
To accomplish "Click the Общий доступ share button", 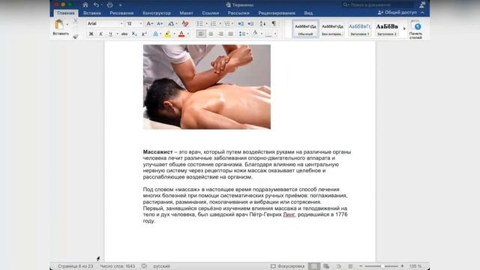I will (x=397, y=13).
